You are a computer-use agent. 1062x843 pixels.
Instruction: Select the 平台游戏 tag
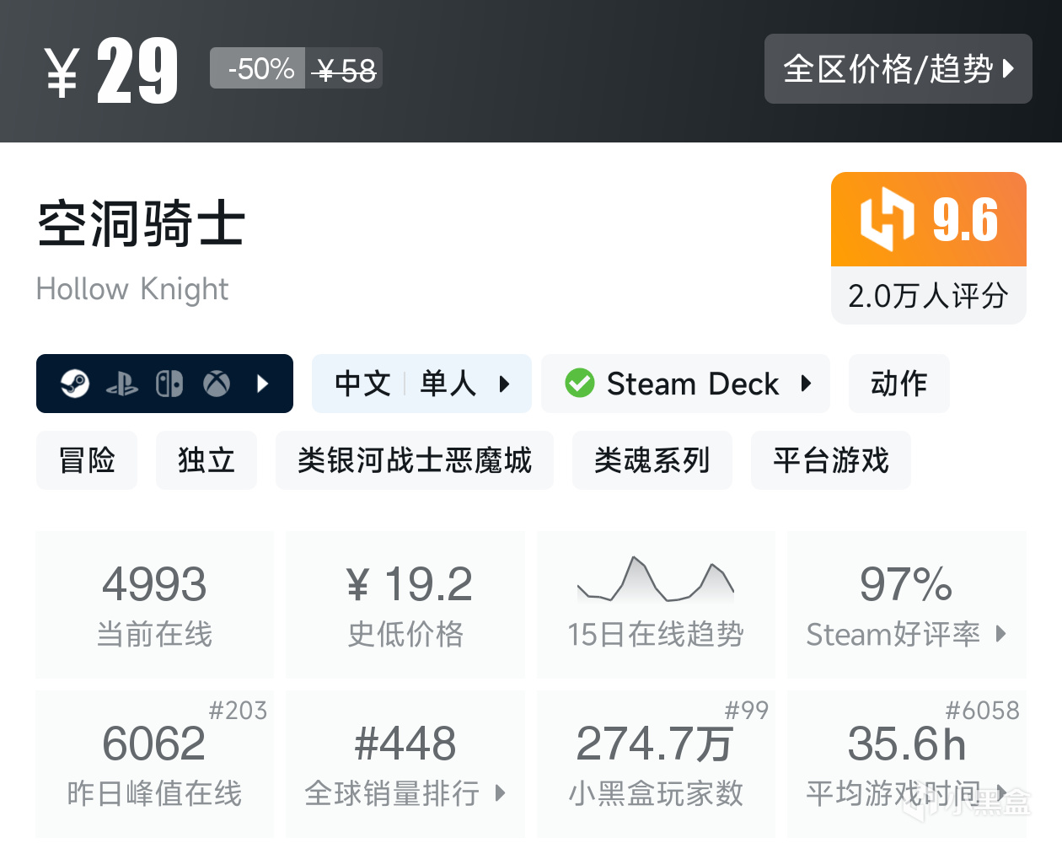(831, 460)
